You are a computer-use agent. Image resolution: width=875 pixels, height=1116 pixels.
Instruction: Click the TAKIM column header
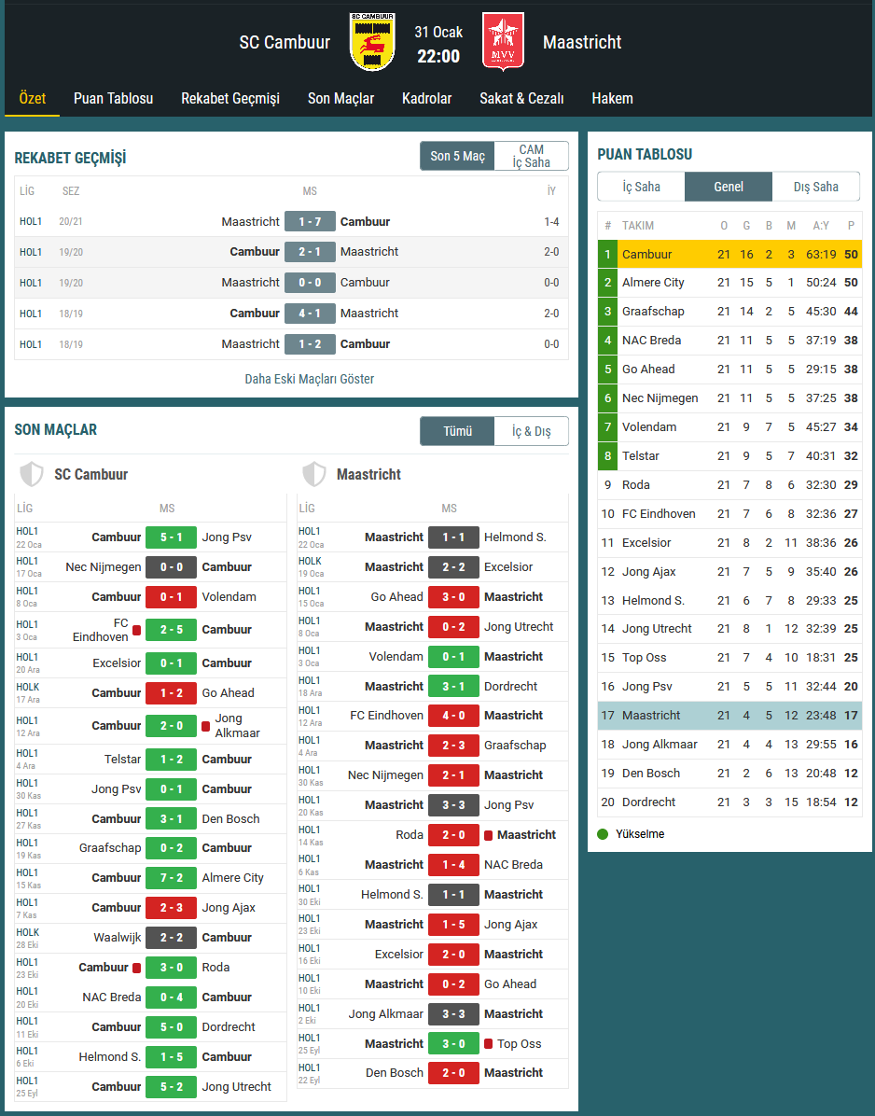(x=638, y=226)
